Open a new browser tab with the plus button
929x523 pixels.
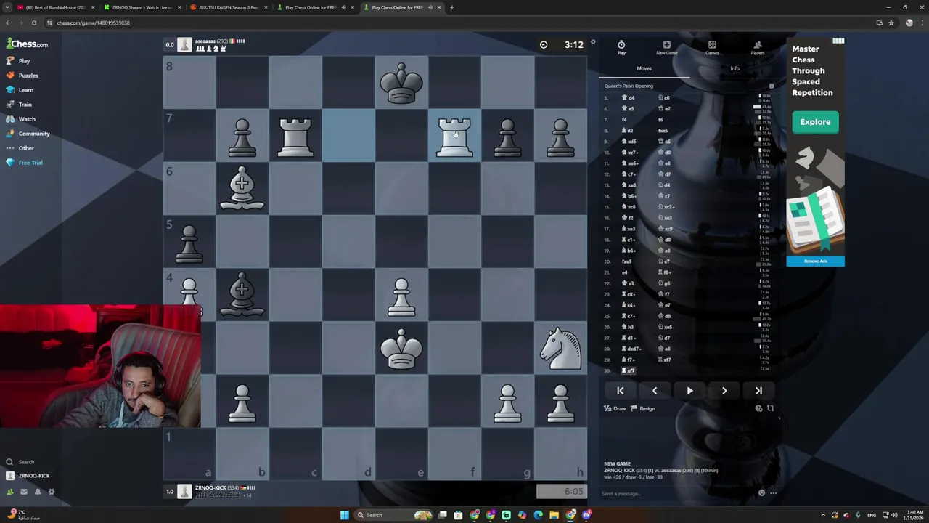[x=451, y=7]
